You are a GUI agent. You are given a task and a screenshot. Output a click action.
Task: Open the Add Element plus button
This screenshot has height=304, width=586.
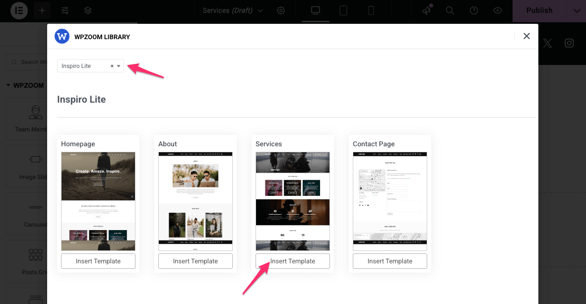pyautogui.click(x=42, y=10)
